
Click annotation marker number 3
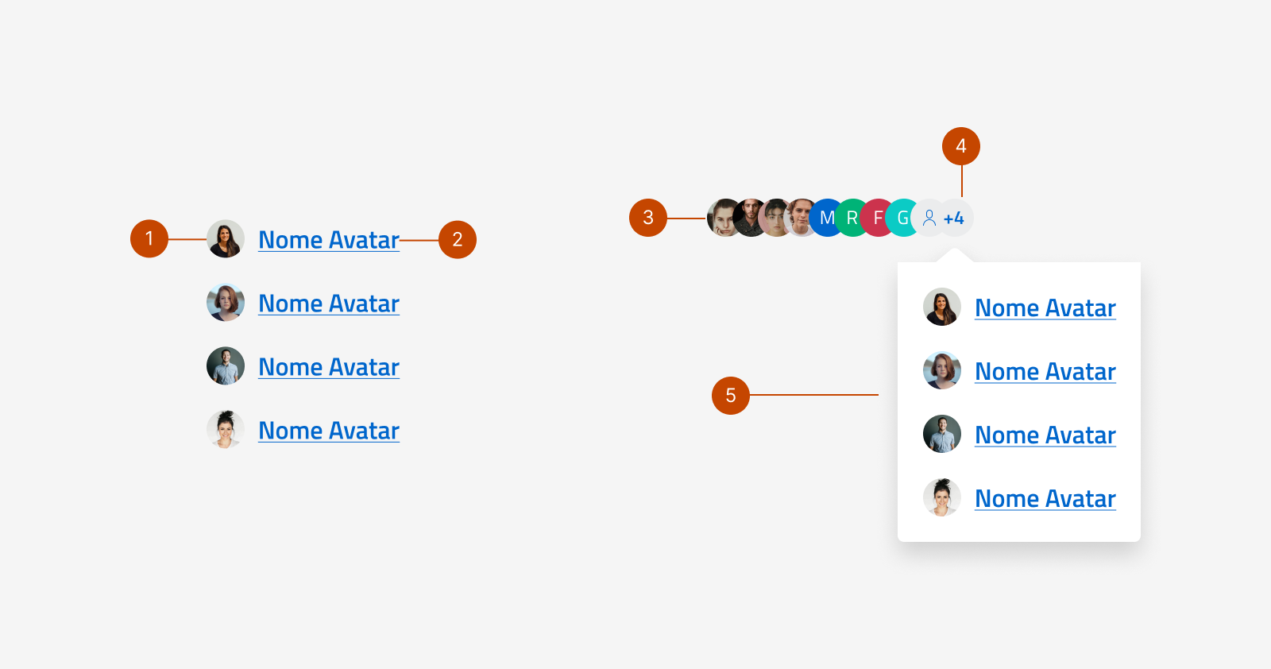[649, 218]
